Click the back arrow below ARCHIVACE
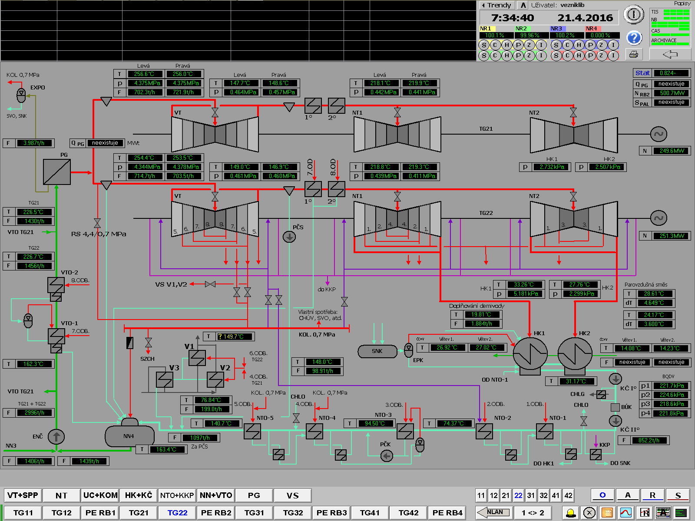Image resolution: width=695 pixels, height=521 pixels. 670,54
